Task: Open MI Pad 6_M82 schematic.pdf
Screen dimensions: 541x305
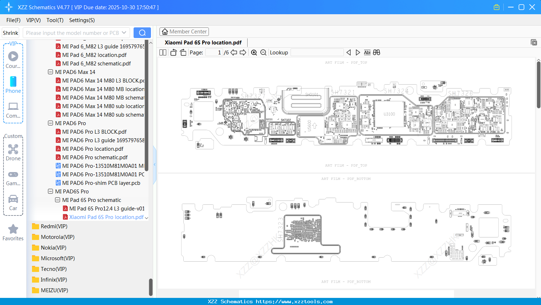Action: tap(93, 64)
